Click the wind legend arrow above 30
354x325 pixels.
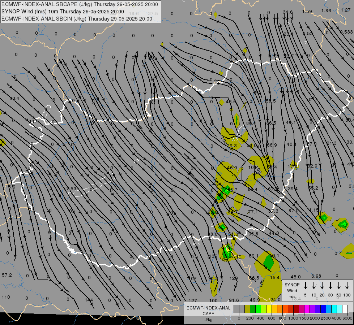330,286
